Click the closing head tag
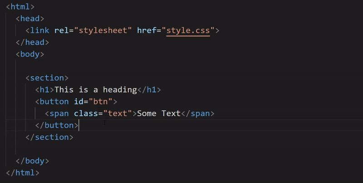 tap(32, 42)
